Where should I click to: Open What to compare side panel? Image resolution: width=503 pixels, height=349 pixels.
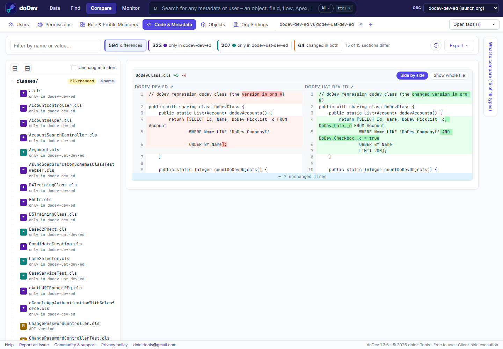click(x=490, y=76)
